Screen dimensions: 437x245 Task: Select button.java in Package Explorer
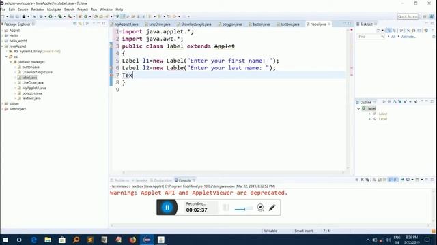[x=31, y=67]
